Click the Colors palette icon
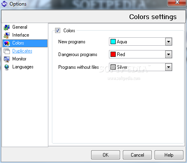Image resolution: width=187 pixels, height=163 pixels. (7, 43)
